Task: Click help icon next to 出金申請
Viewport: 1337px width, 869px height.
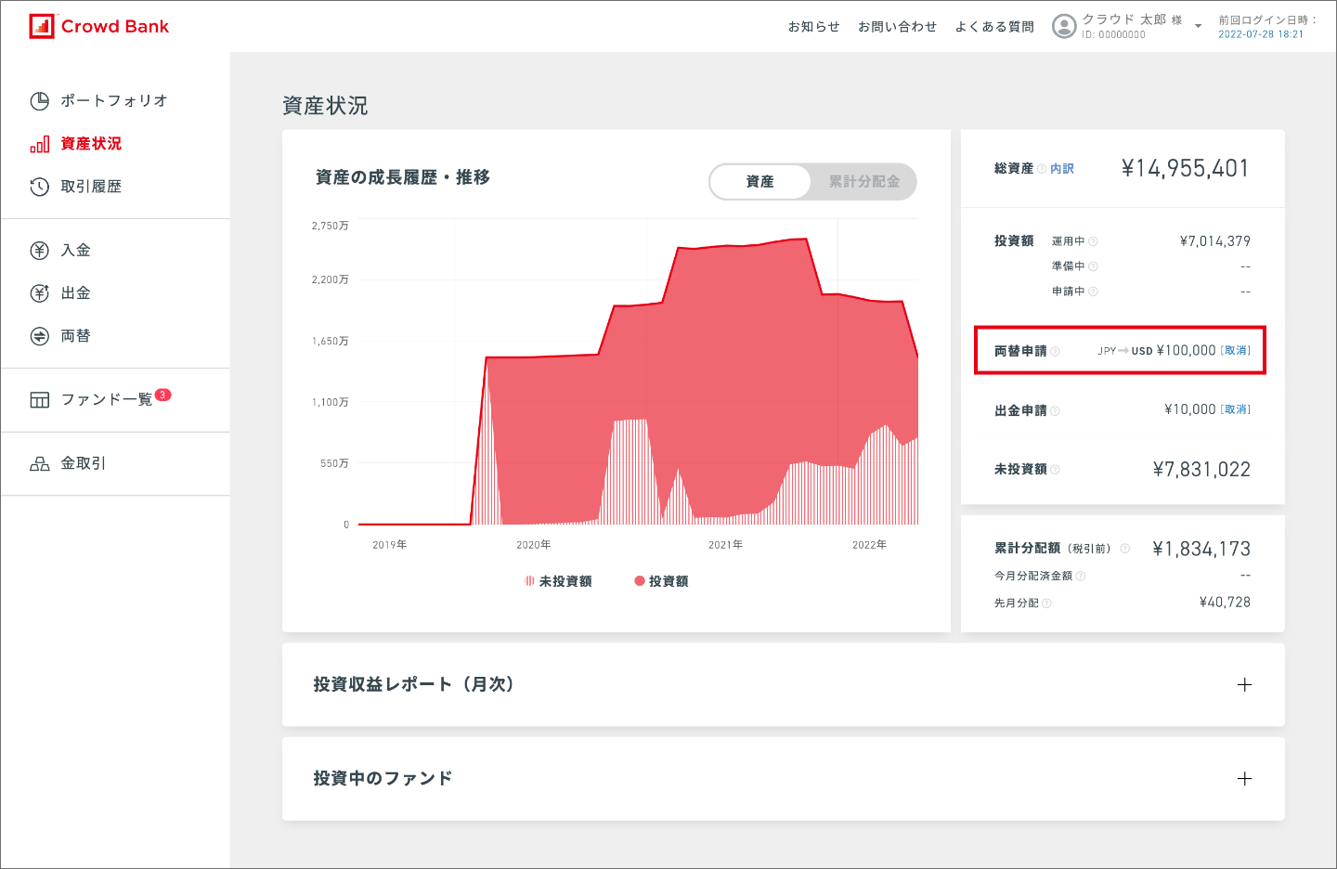Action: point(1055,411)
